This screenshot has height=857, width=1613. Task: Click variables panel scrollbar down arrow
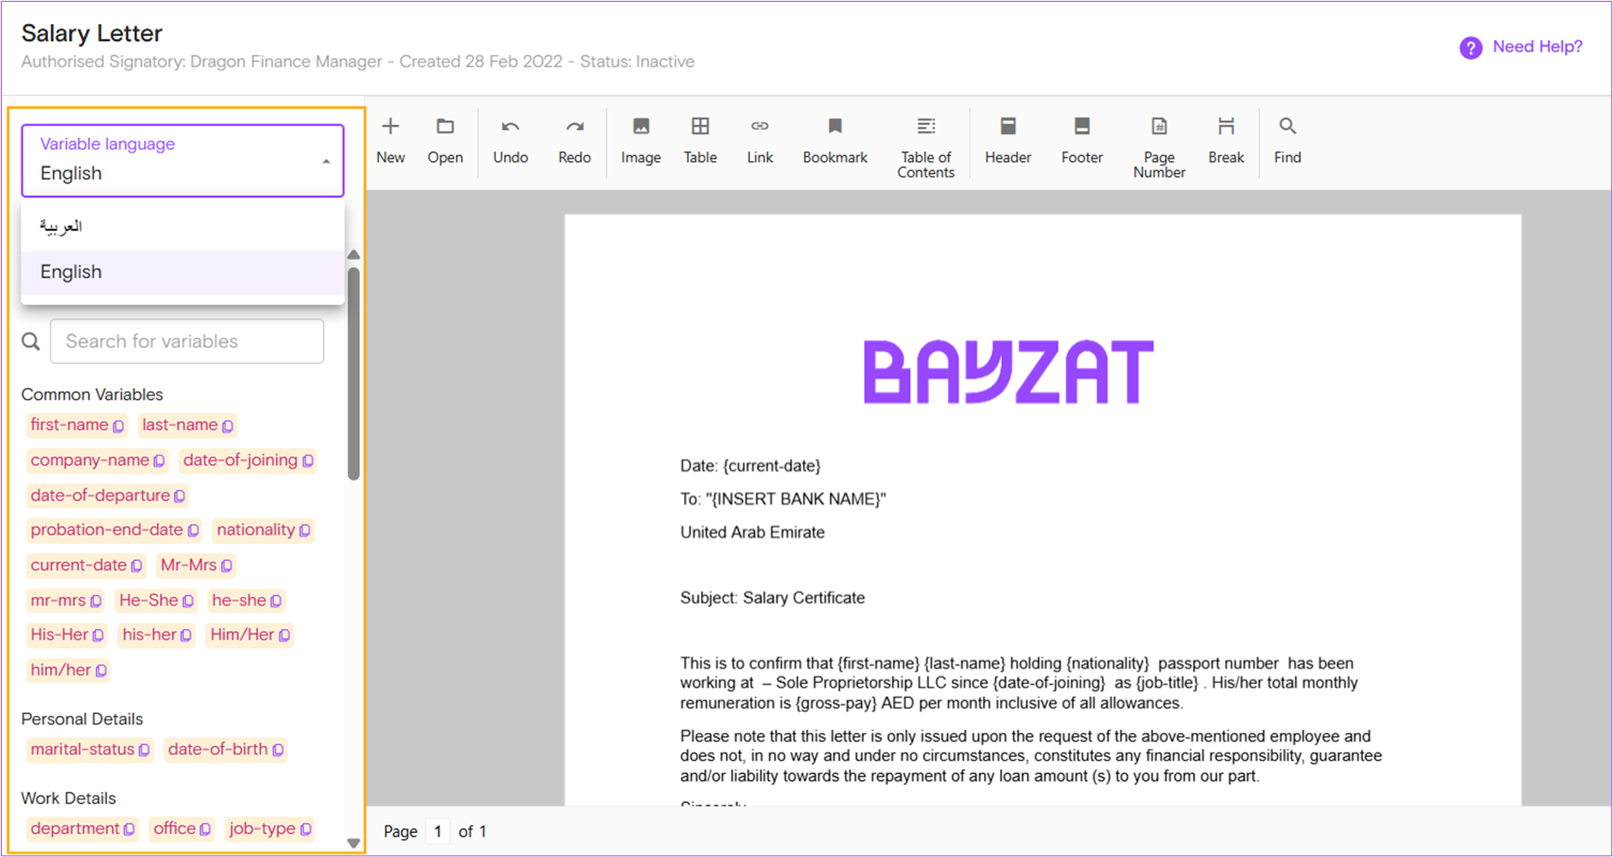coord(353,843)
